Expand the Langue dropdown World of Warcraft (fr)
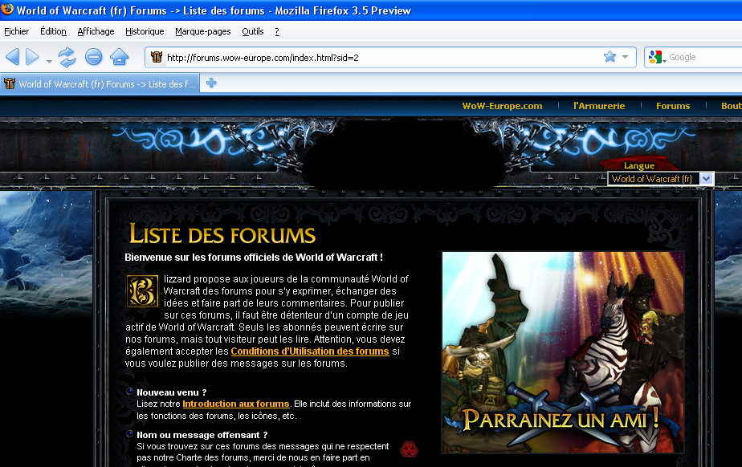The height and width of the screenshot is (467, 742). click(x=661, y=179)
